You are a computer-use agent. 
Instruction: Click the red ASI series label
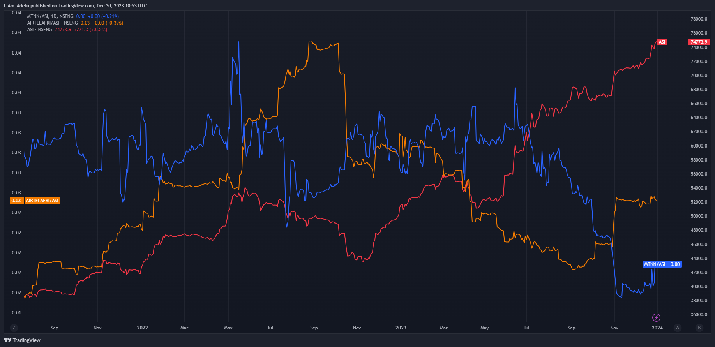point(662,42)
